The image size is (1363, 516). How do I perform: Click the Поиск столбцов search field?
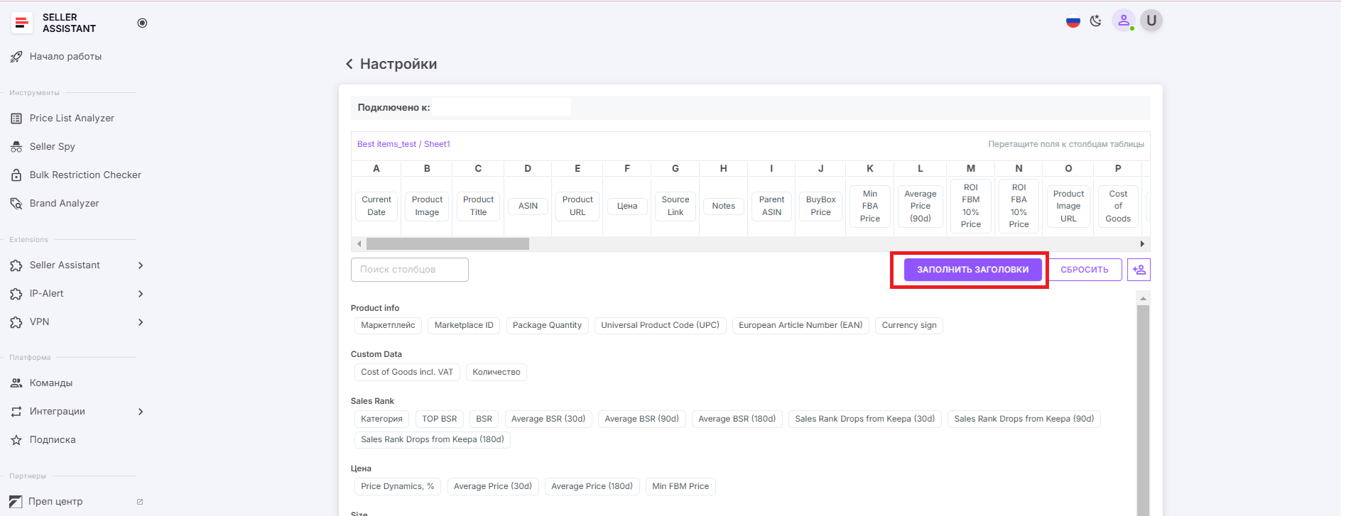tap(410, 270)
